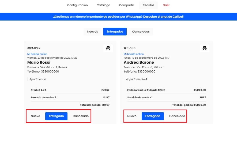Print order #i5aJB with printer icon
Image resolution: width=237 pixels, height=141 pixels.
(205, 48)
